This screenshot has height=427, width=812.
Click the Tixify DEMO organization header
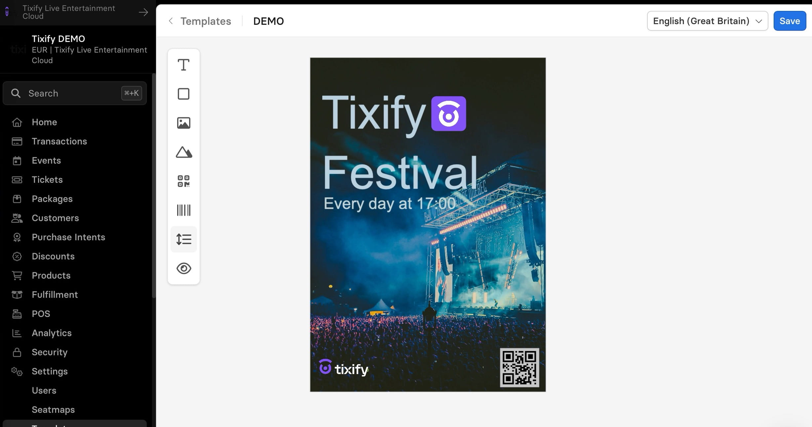point(78,49)
